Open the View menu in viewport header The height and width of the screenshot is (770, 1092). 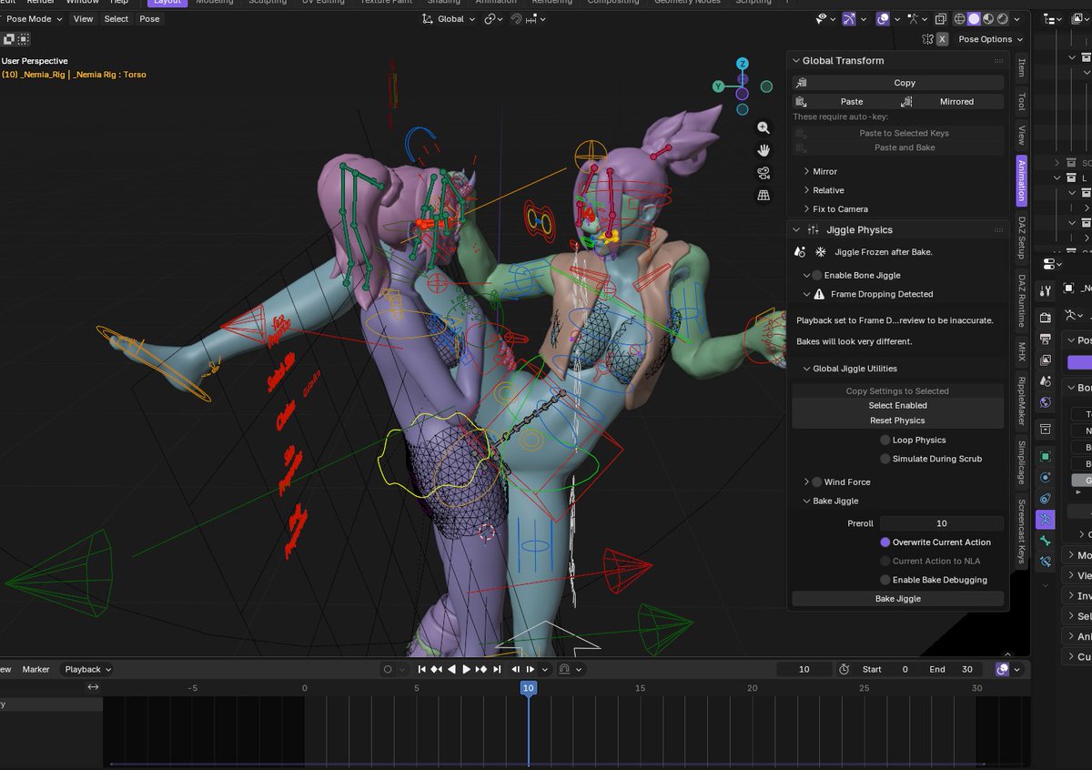(83, 18)
